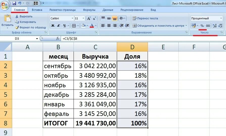The width and height of the screenshot is (226, 136).
Task: Open the Шрифт group dialog launcher
Action: click(96, 32)
